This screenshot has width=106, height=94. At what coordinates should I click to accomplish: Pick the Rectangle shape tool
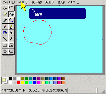[x=5, y=45]
